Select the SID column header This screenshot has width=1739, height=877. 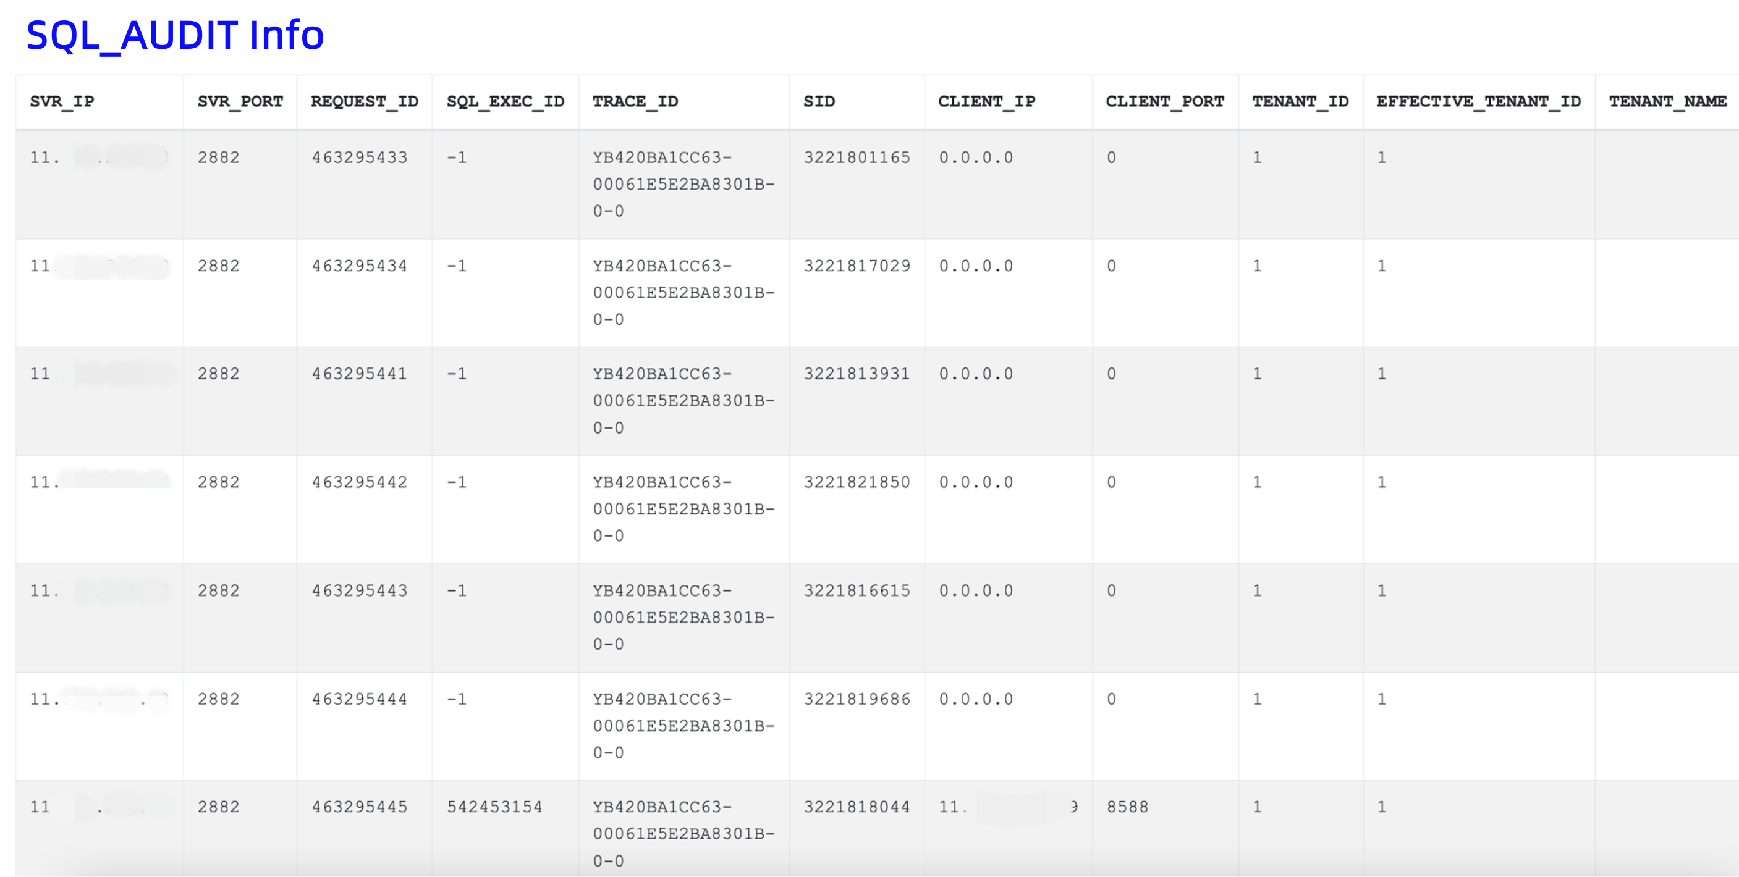[x=819, y=101]
